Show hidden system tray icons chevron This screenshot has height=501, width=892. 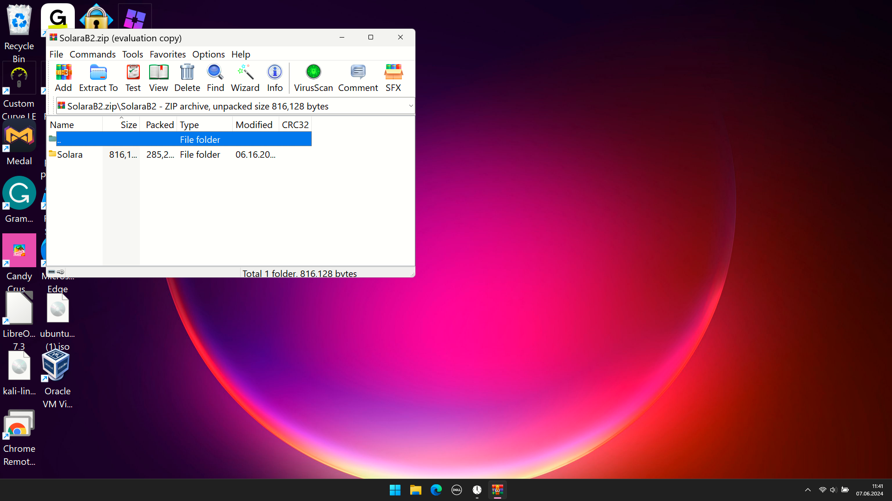click(808, 490)
